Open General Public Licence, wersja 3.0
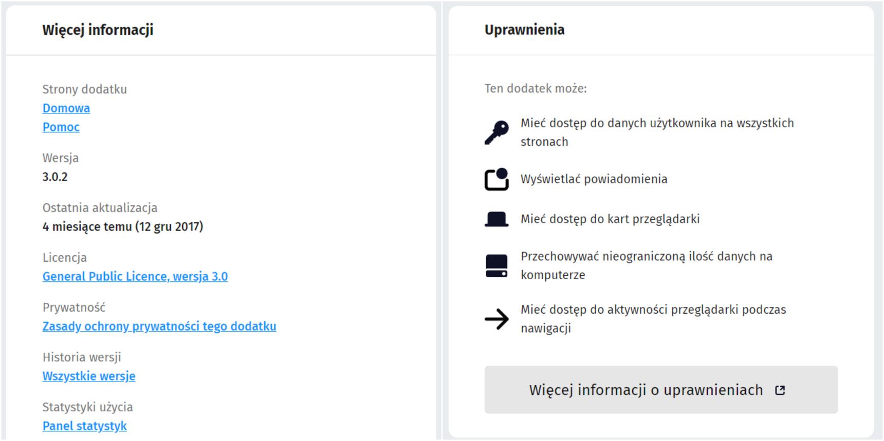This screenshot has height=441, width=884. pos(135,277)
